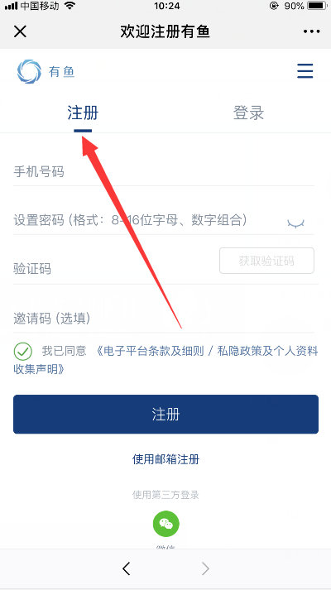The image size is (331, 590).
Task: Tap the 有鱼 swirl logo
Action: coord(29,71)
